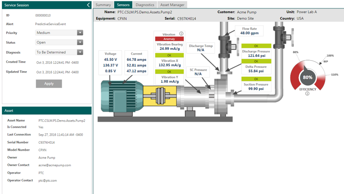Click the Created Time value
344x194 pixels.
[57, 63]
